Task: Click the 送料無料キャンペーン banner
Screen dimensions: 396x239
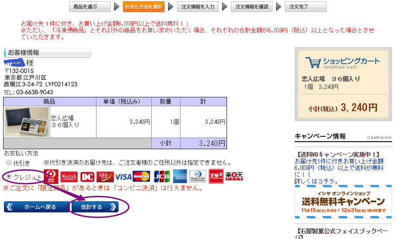Action: point(343,201)
